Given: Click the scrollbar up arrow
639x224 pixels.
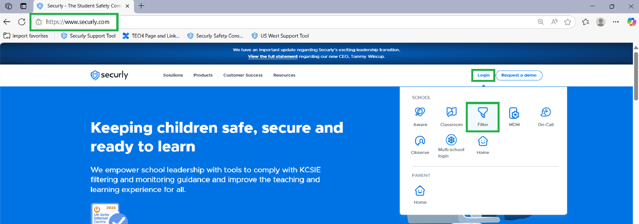Looking at the screenshot, I should point(636,47).
